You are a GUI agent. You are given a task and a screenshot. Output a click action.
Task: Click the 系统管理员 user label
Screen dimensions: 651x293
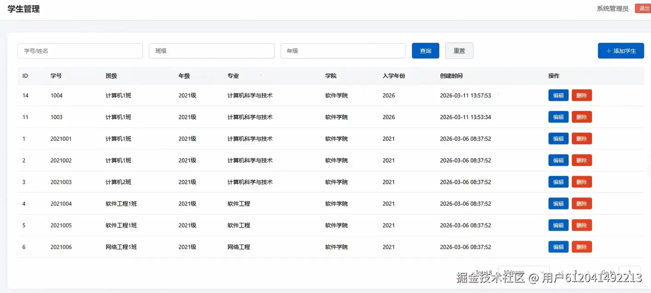click(x=612, y=9)
